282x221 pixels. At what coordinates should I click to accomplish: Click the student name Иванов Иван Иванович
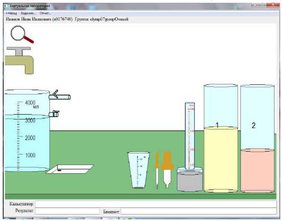28,19
